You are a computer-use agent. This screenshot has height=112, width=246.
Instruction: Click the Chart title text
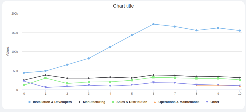coord(123,6)
